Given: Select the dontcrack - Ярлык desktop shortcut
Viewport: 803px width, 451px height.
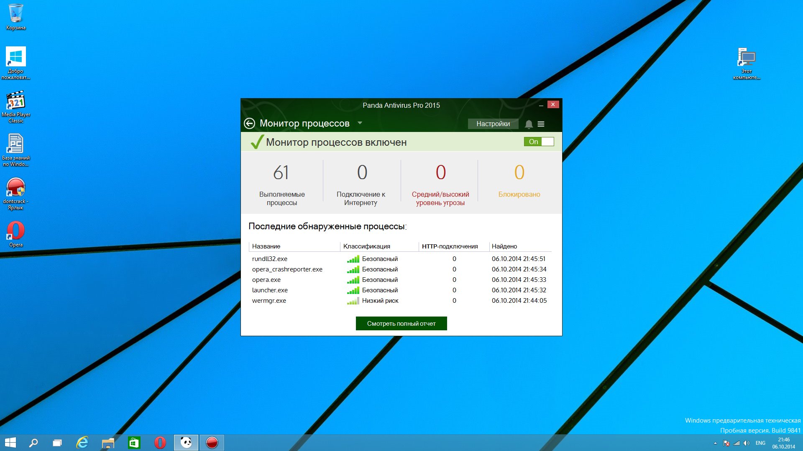Looking at the screenshot, I should 16,194.
